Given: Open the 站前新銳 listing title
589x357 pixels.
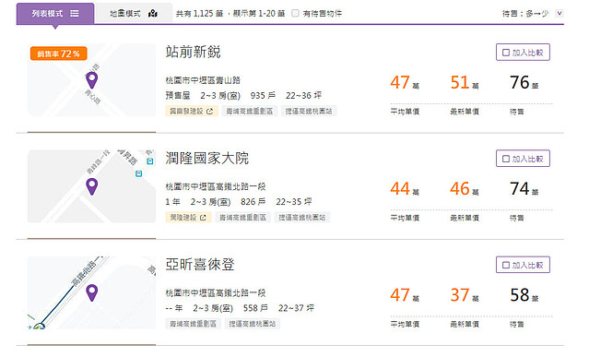Looking at the screenshot, I should pyautogui.click(x=193, y=52).
